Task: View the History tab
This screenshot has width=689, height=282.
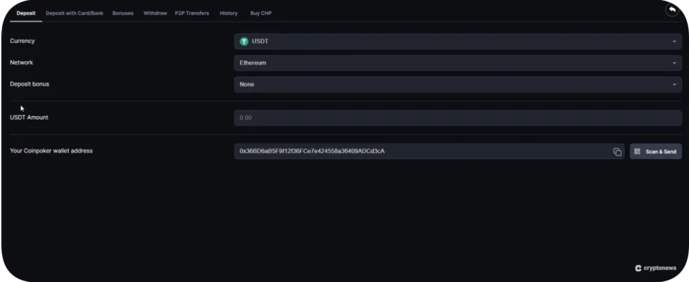Action: (x=228, y=14)
